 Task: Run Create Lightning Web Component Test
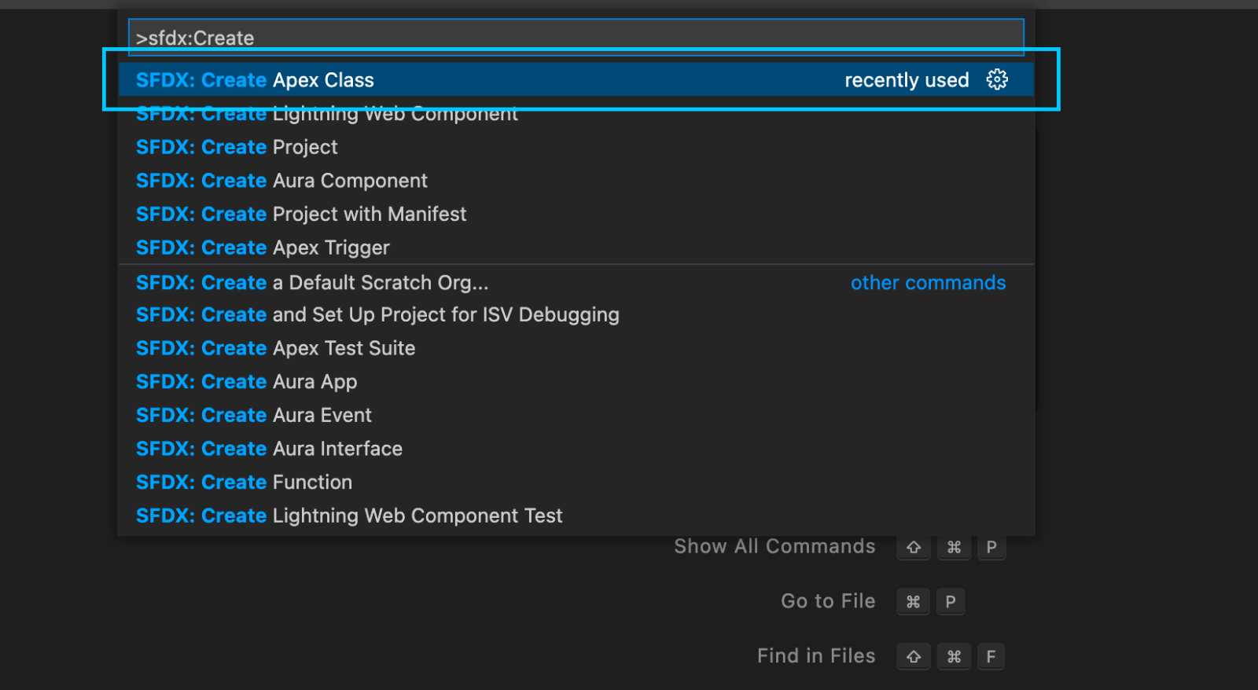pos(349,516)
